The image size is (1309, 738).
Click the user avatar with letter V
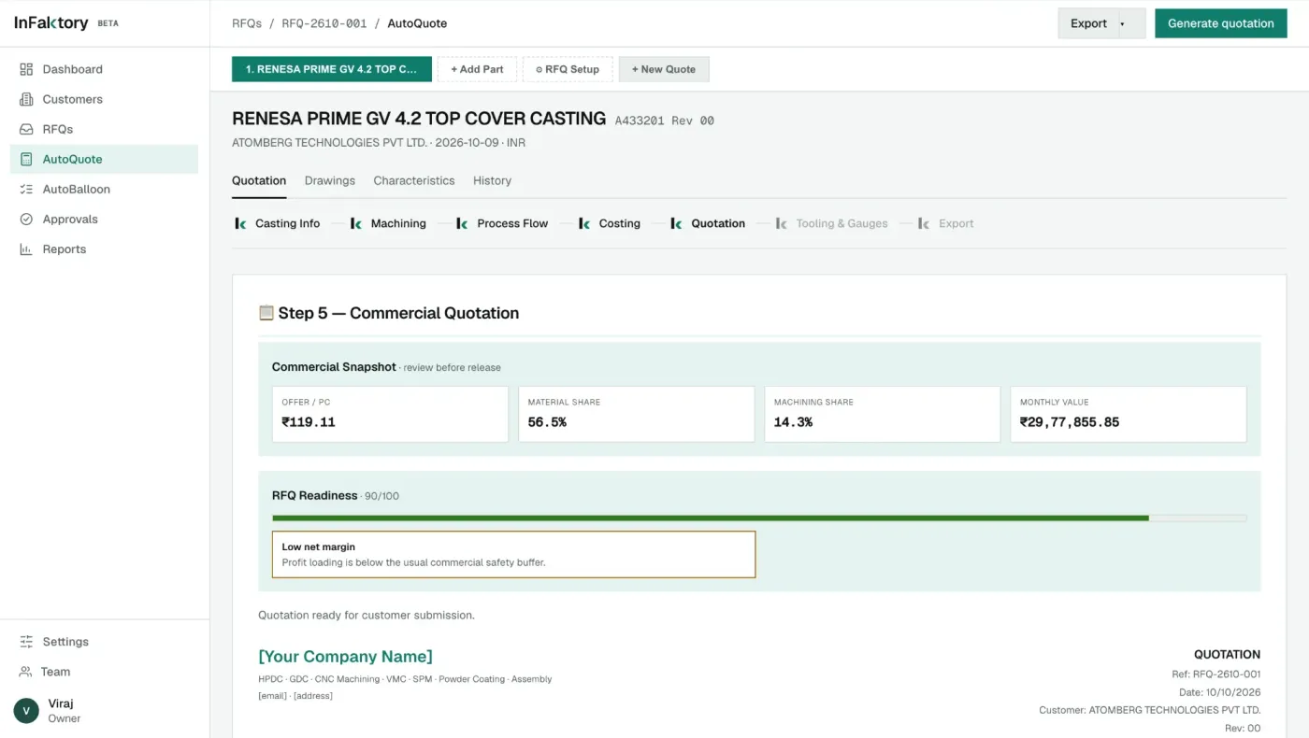(x=26, y=711)
